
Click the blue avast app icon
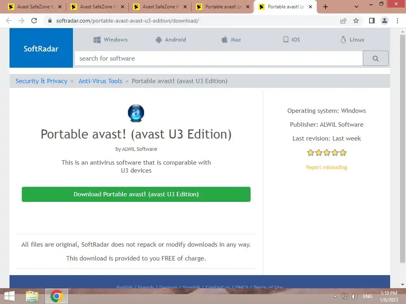click(136, 113)
